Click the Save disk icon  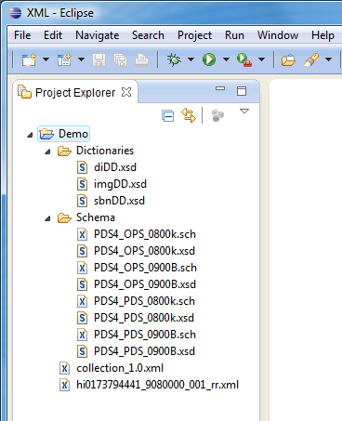coord(99,59)
